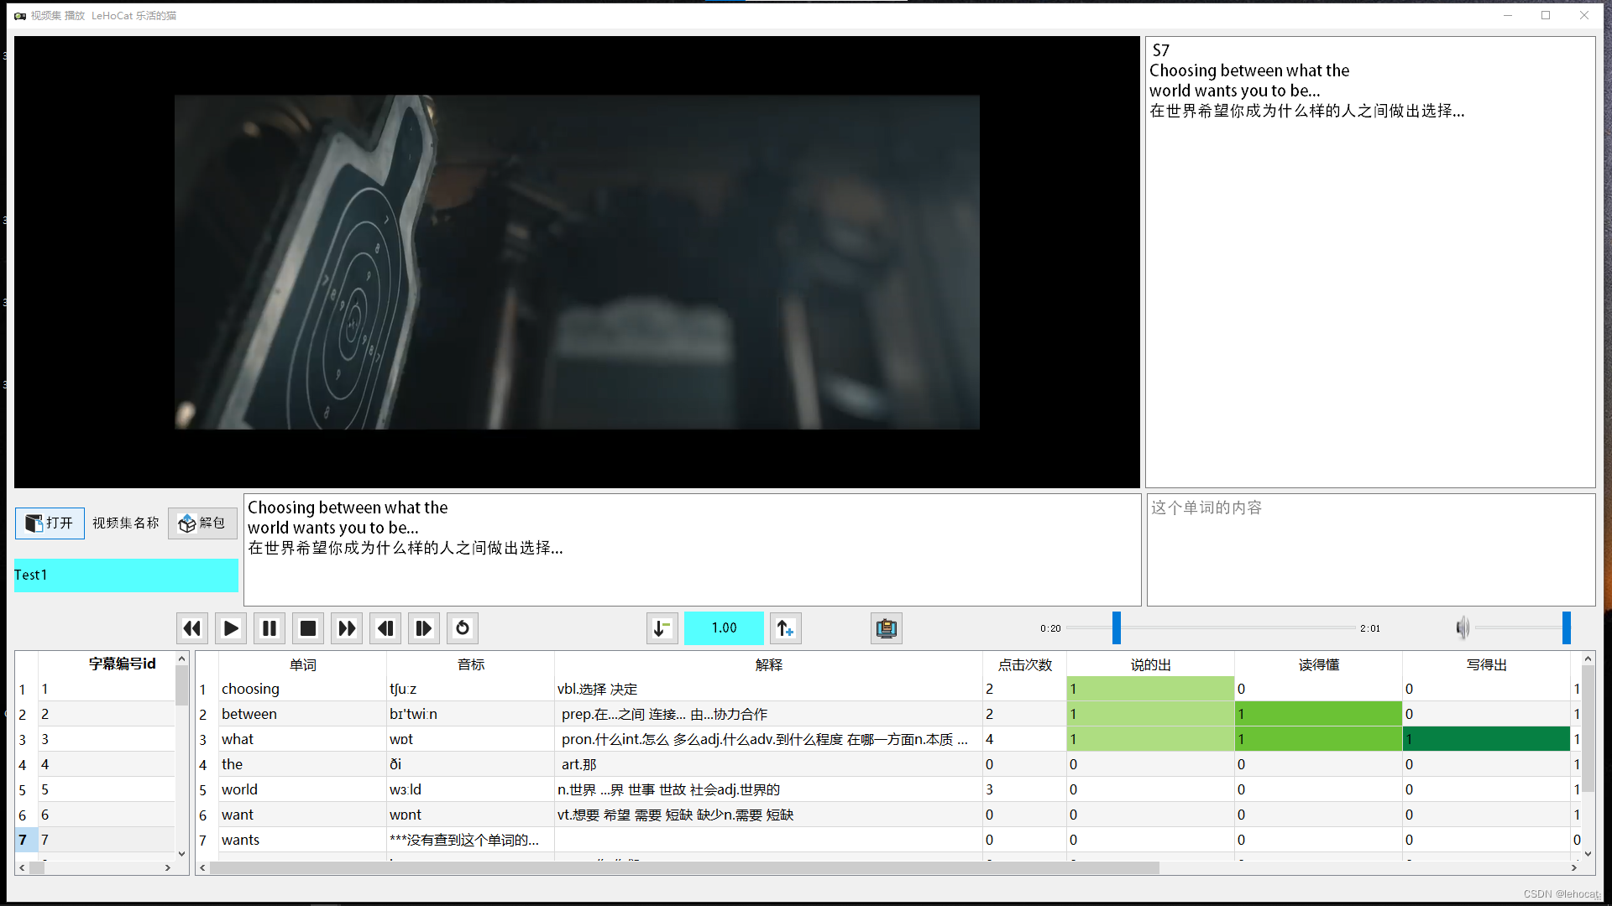Image resolution: width=1612 pixels, height=906 pixels.
Task: Click the rewind button
Action: point(191,628)
